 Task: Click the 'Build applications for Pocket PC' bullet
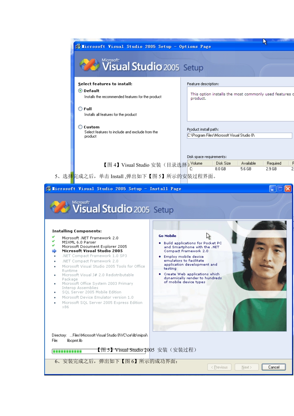[x=193, y=247]
